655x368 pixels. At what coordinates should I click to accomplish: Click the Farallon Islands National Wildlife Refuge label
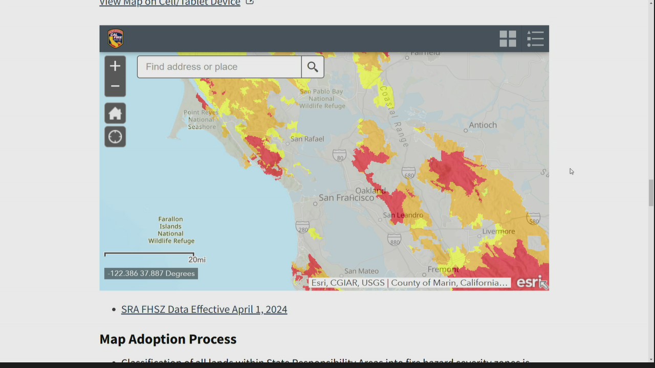pyautogui.click(x=171, y=230)
